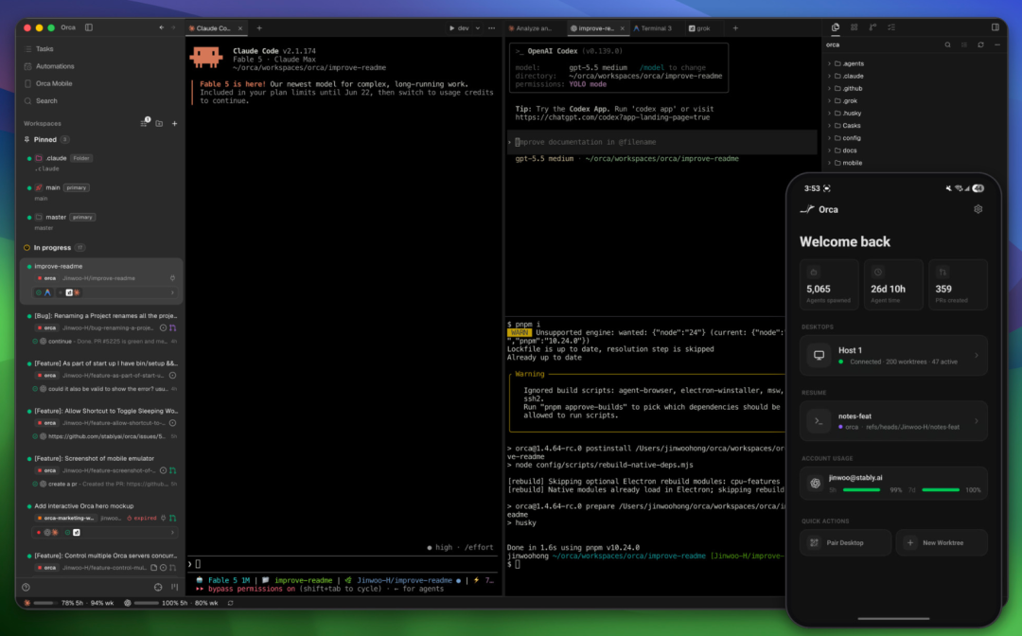This screenshot has width=1022, height=636.
Task: Switch to the grok tab
Action: (x=700, y=28)
